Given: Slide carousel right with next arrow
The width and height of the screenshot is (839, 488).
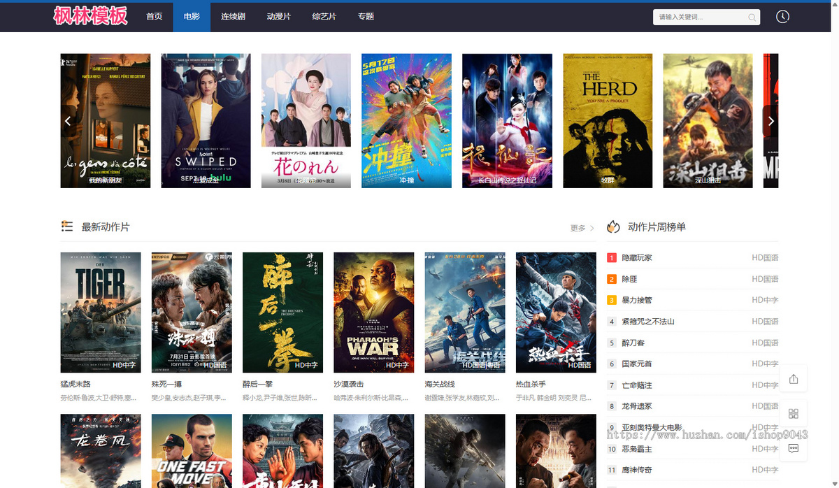Looking at the screenshot, I should [770, 121].
